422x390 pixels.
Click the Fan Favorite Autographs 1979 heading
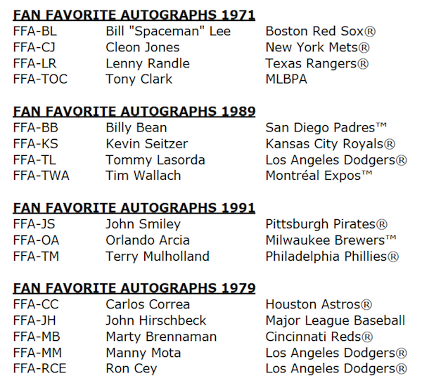(134, 288)
